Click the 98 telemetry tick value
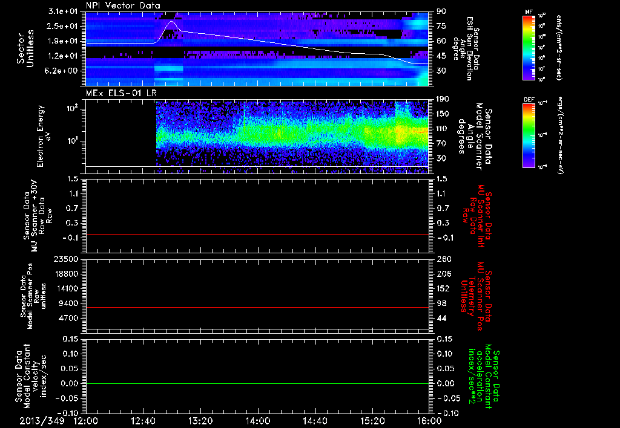The height and width of the screenshot is (428, 620). tap(441, 303)
